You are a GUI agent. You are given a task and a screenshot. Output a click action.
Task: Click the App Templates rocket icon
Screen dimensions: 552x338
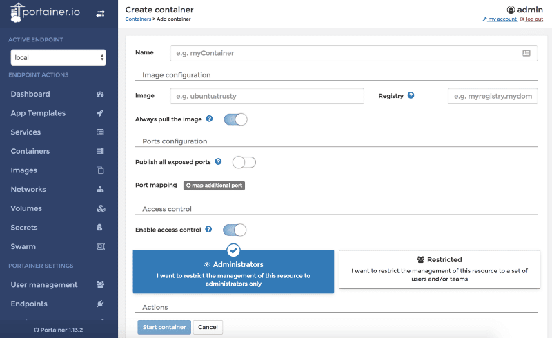tap(100, 113)
